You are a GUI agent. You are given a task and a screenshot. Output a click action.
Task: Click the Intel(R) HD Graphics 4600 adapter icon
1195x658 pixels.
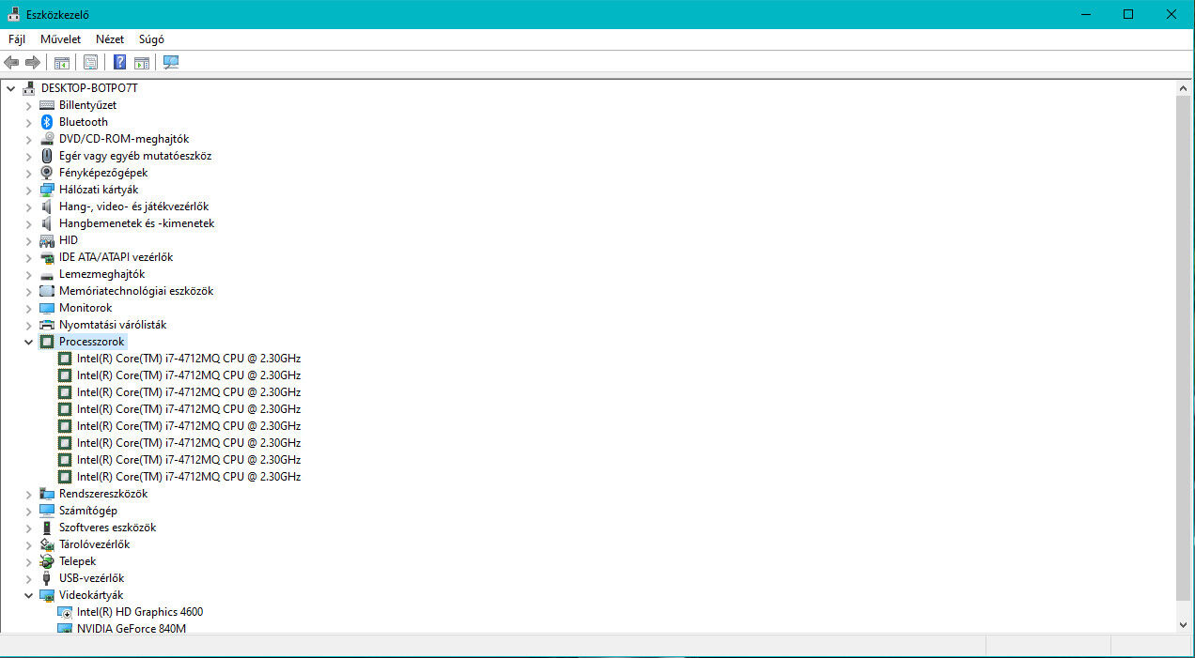pyautogui.click(x=65, y=612)
